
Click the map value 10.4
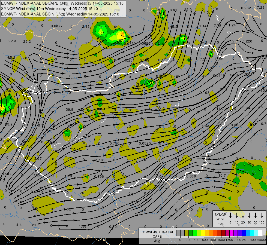coord(176,193)
